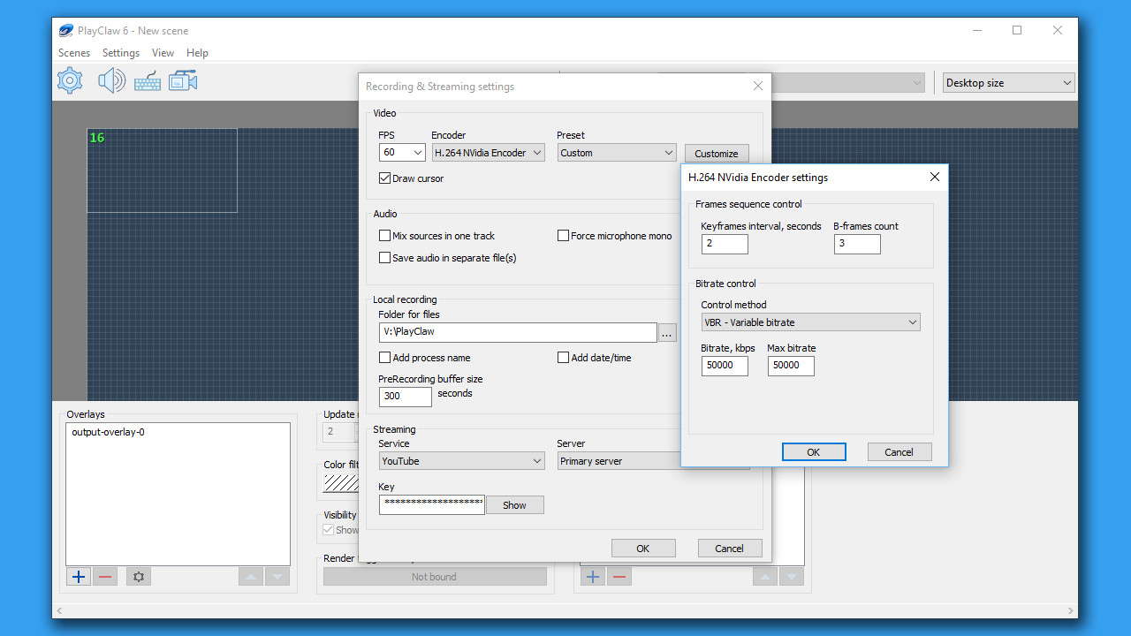This screenshot has height=636, width=1131.
Task: Enable Mix sources in one track
Action: (384, 235)
